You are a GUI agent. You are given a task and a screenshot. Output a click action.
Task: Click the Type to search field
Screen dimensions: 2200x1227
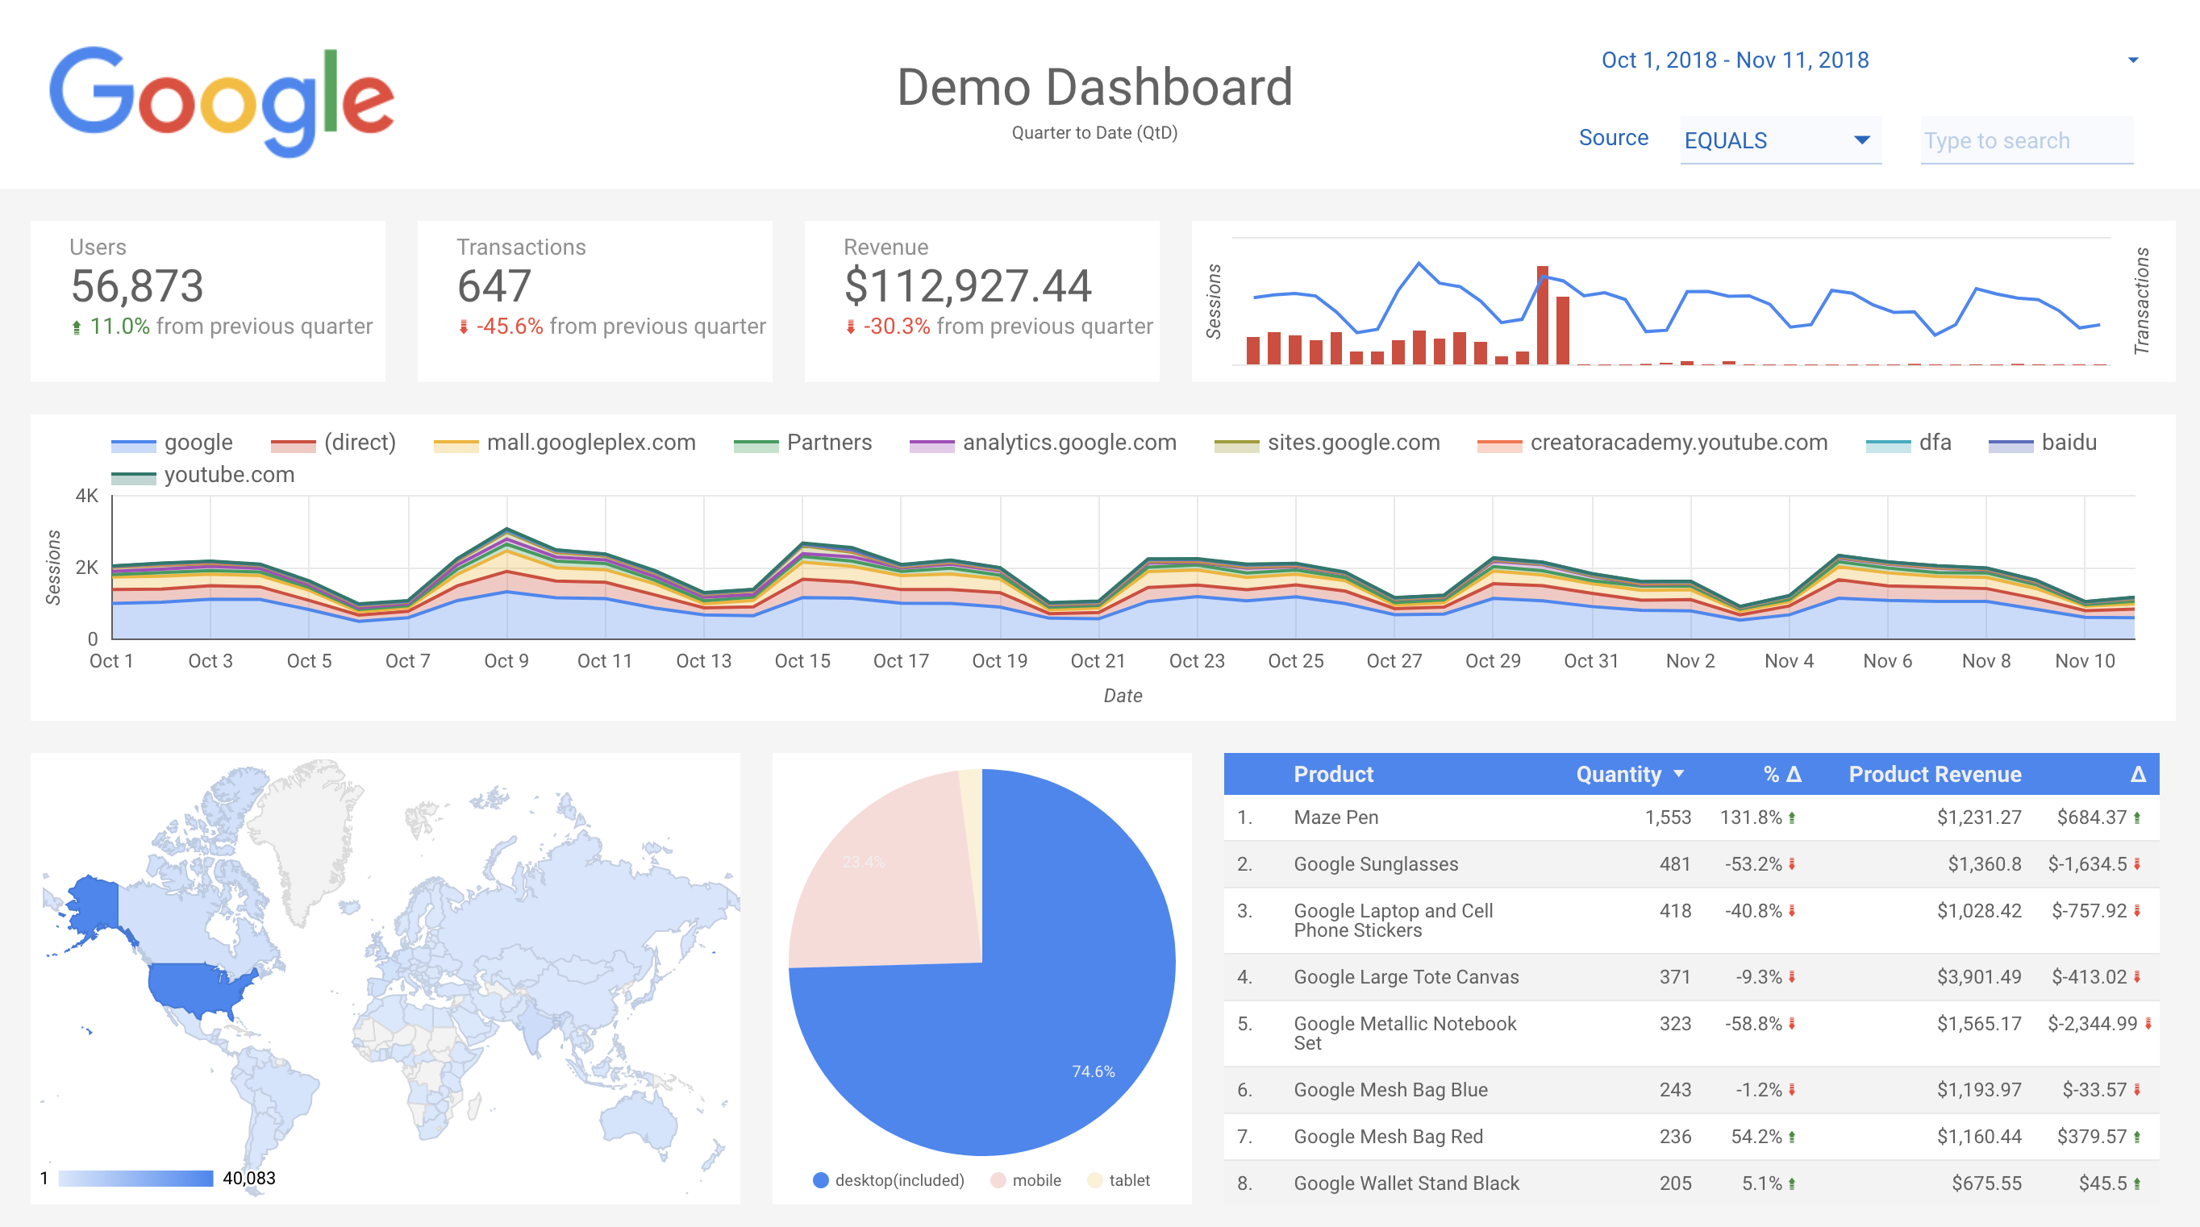(x=2025, y=141)
